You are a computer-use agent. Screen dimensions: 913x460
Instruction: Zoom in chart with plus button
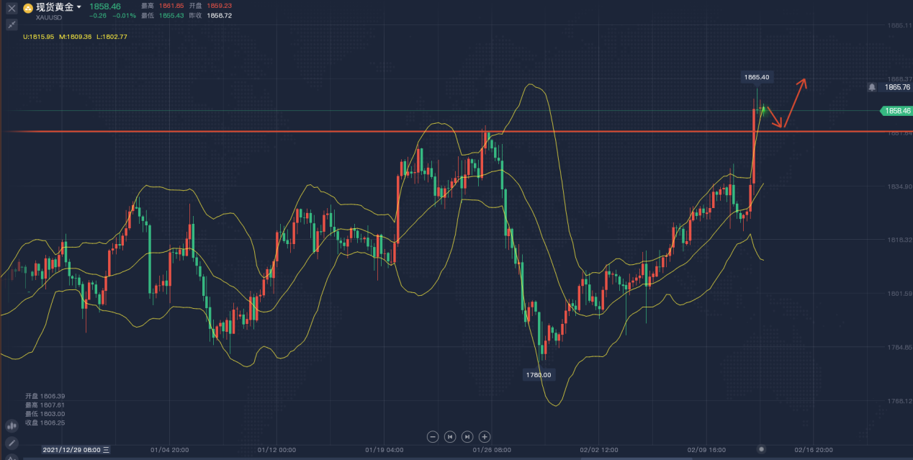(485, 436)
